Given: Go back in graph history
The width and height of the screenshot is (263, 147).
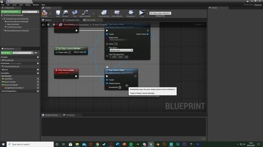Looking at the screenshot, I should click(x=48, y=24).
